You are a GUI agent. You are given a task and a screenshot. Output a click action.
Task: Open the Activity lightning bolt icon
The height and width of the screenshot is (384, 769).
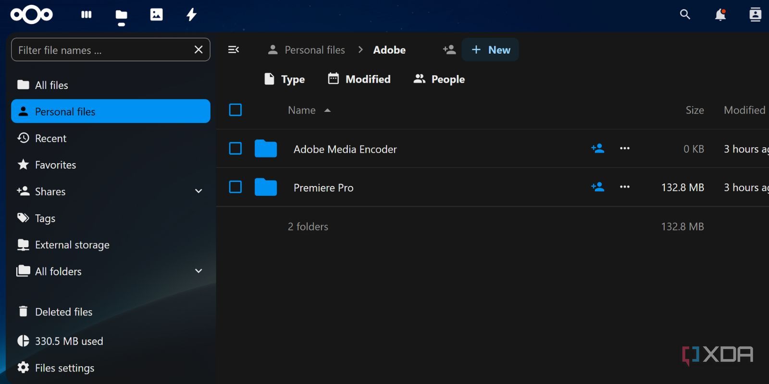pos(191,15)
